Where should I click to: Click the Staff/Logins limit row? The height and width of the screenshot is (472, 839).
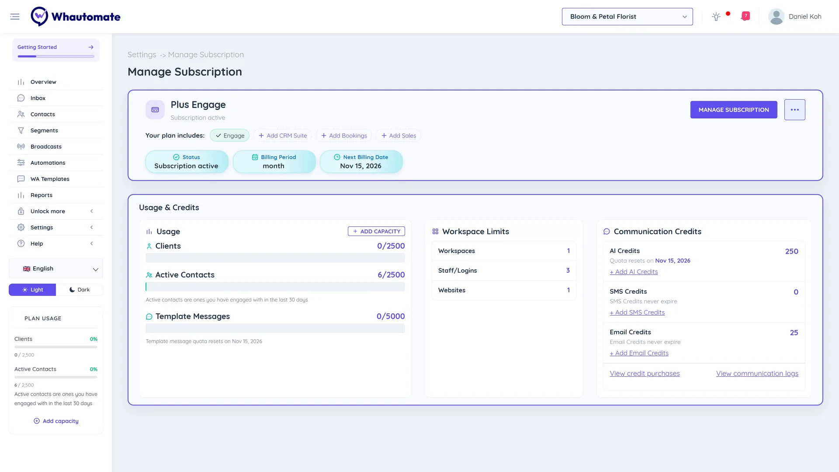(504, 271)
